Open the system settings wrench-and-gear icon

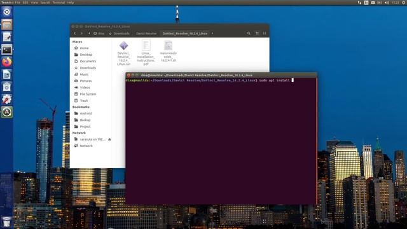pyautogui.click(x=7, y=99)
